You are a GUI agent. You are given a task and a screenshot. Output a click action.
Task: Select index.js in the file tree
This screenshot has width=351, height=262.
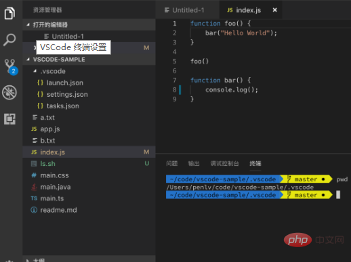[x=89, y=152]
